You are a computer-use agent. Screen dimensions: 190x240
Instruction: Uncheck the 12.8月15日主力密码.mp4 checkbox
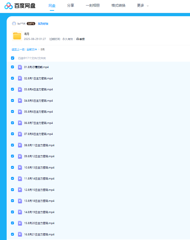[12, 190]
